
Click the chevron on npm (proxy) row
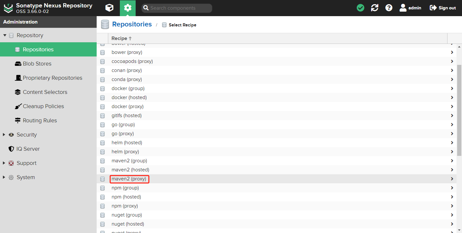tap(452, 206)
